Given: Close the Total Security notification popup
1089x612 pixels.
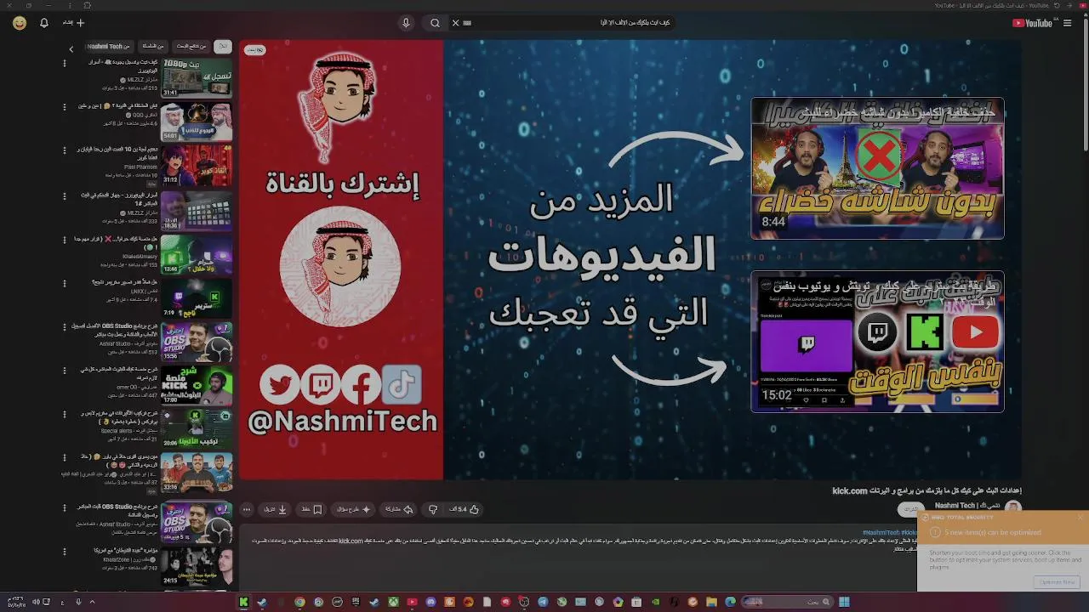Looking at the screenshot, I should [1081, 517].
